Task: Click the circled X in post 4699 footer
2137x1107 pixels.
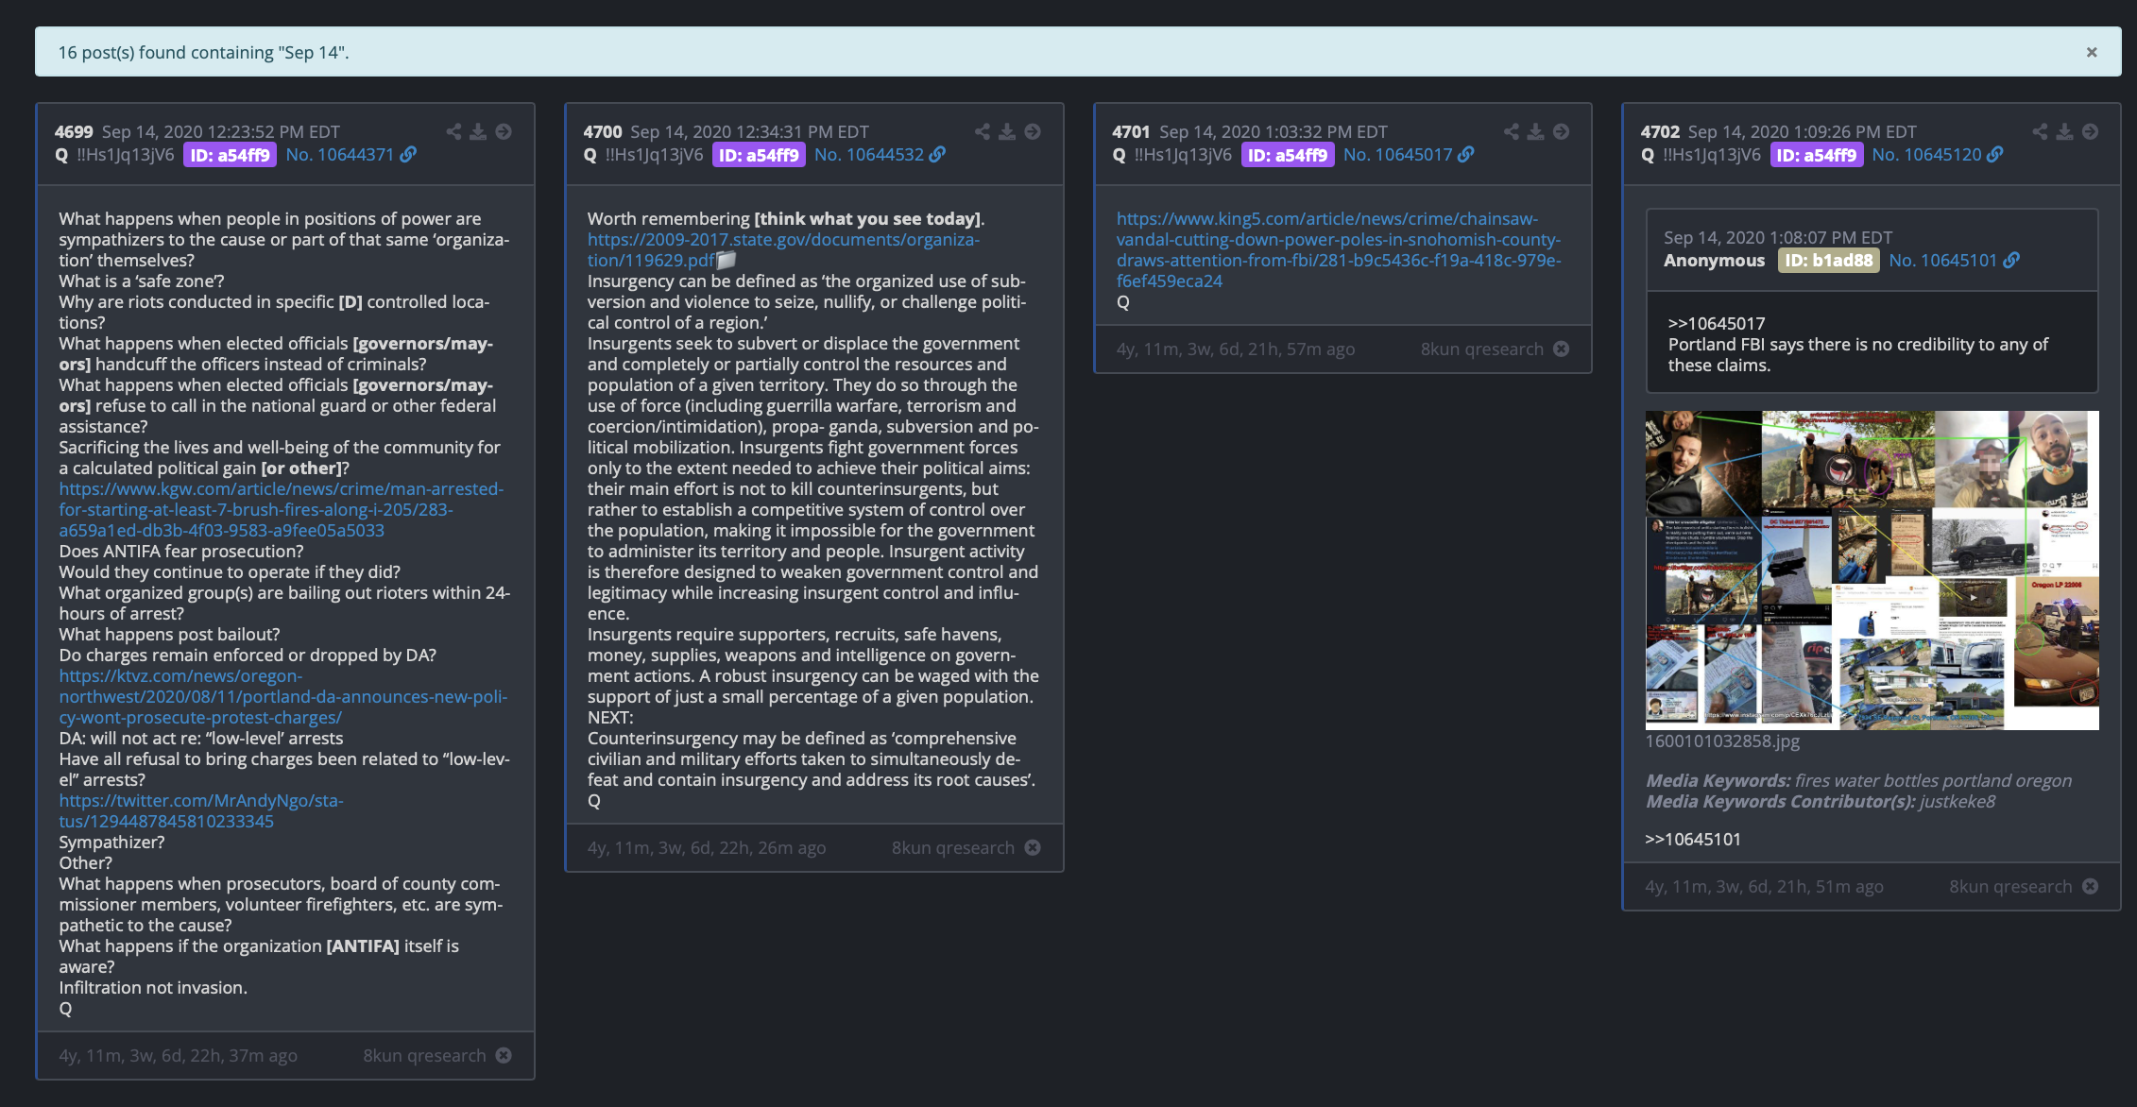Action: click(504, 1056)
